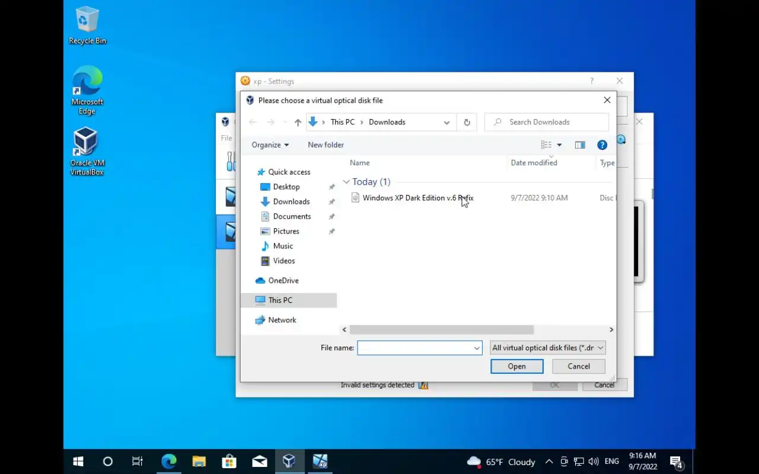Sort files by Type column header
759x474 pixels.
(606, 163)
